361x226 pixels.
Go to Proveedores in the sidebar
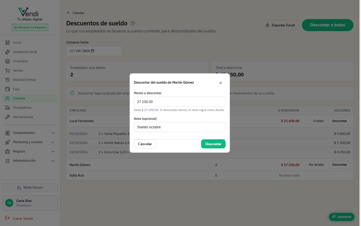(30, 108)
